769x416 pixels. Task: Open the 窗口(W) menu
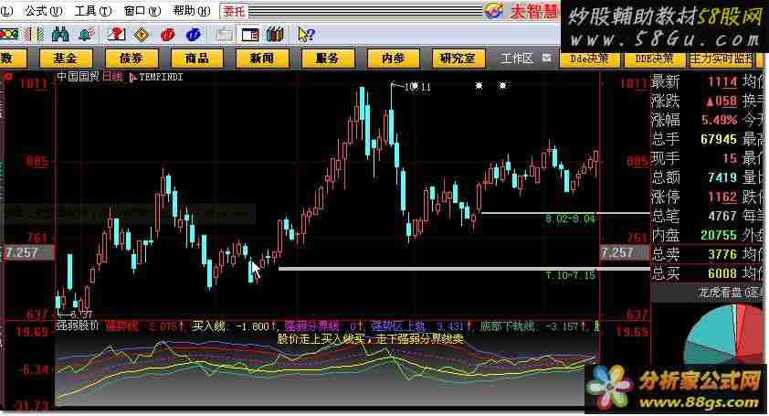pos(142,10)
